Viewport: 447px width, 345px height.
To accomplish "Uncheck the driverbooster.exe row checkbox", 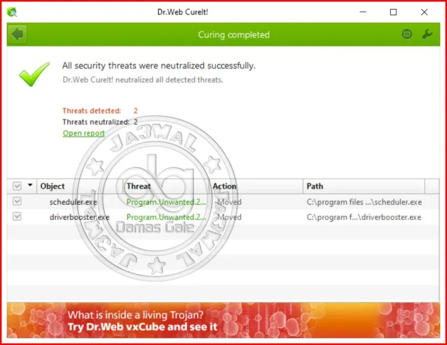I will [17, 216].
